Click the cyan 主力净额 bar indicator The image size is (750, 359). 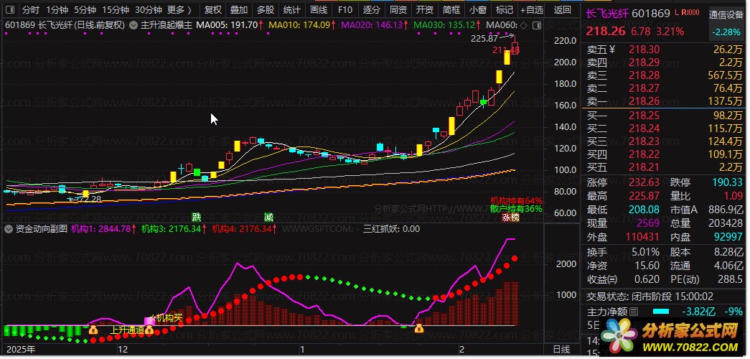pyautogui.click(x=660, y=312)
